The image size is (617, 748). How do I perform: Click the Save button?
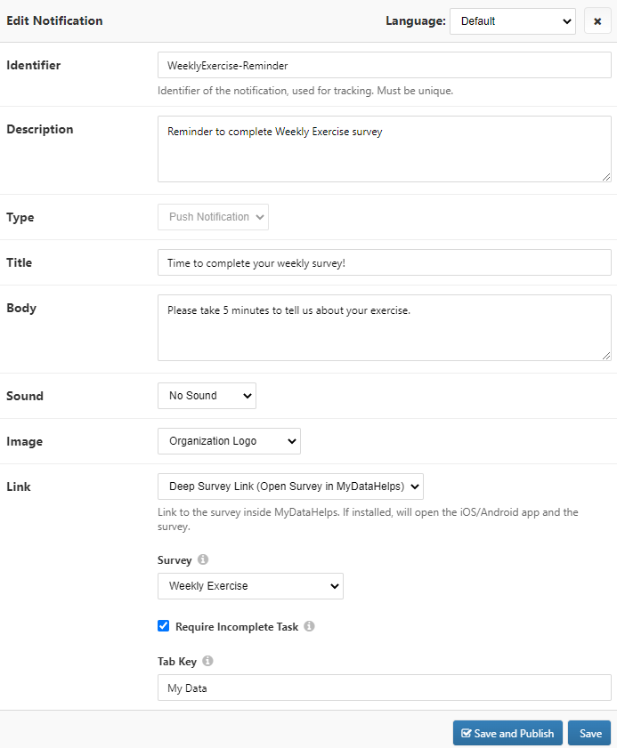(x=589, y=734)
